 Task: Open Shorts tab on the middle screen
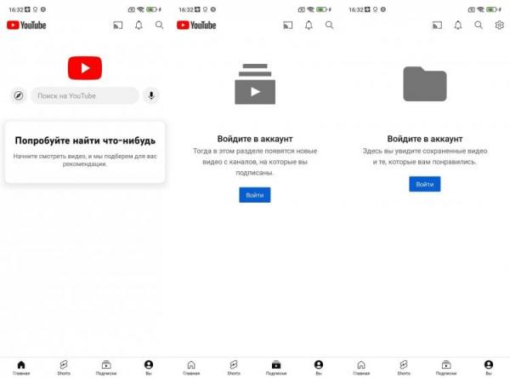[x=234, y=368]
